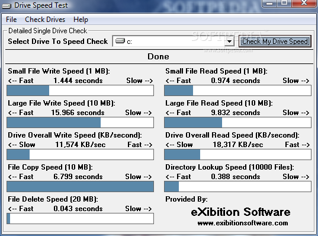318x236 pixels.
Task: Click the 0.043 seconds value
Action: point(78,209)
